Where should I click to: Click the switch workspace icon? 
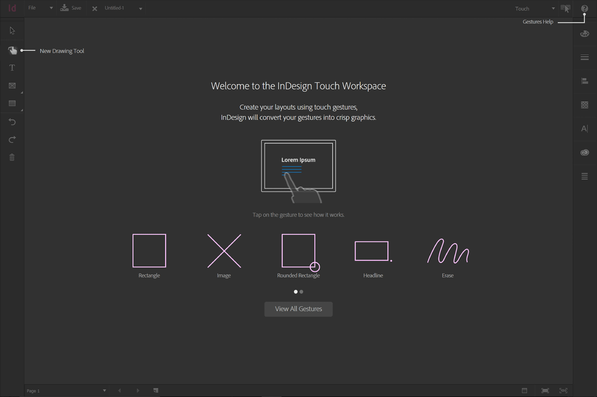(x=565, y=8)
